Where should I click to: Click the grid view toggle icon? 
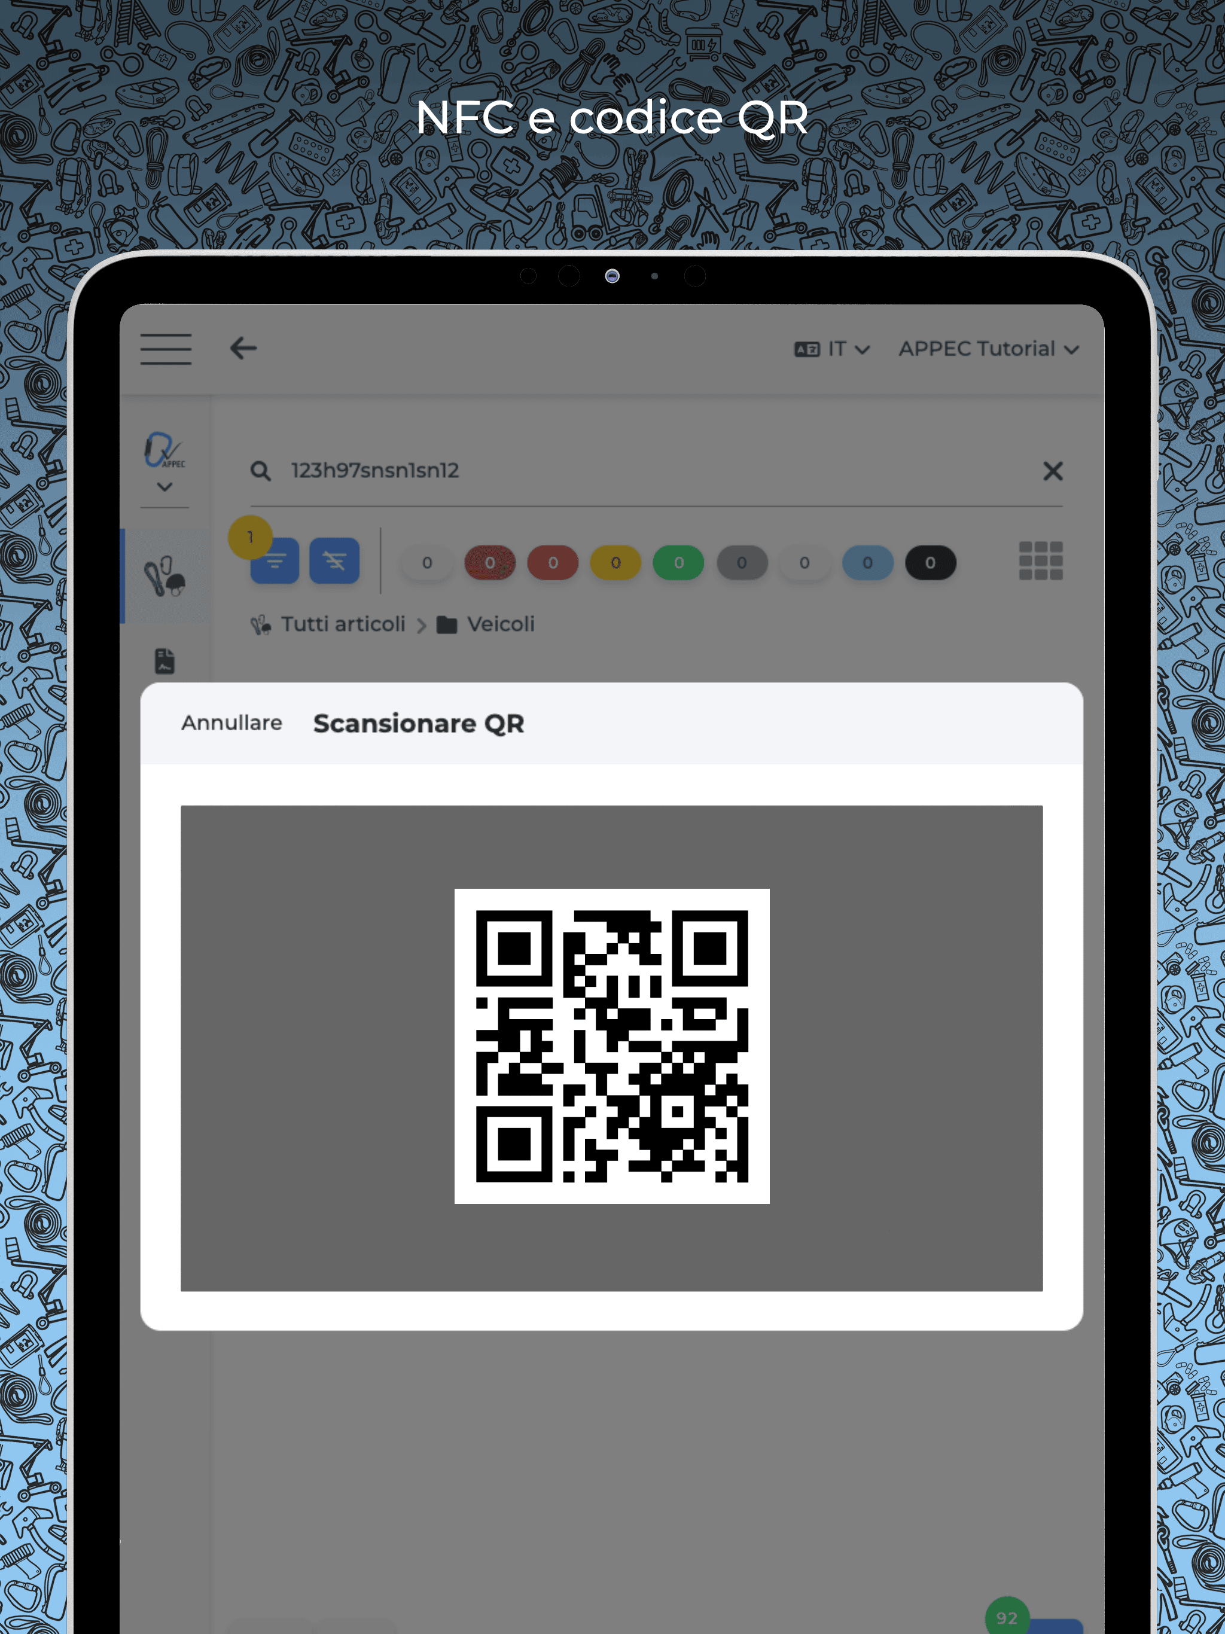(x=1041, y=560)
